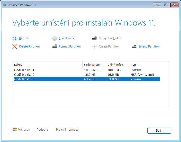Screen dimensions: 181x142
Task: Click the 63.9 GB total size cell
Action: pyautogui.click(x=90, y=79)
